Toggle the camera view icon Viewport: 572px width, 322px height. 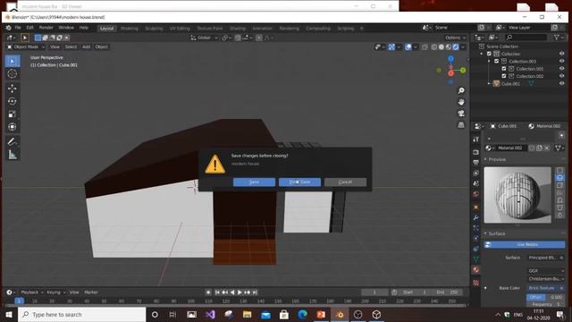point(461,114)
